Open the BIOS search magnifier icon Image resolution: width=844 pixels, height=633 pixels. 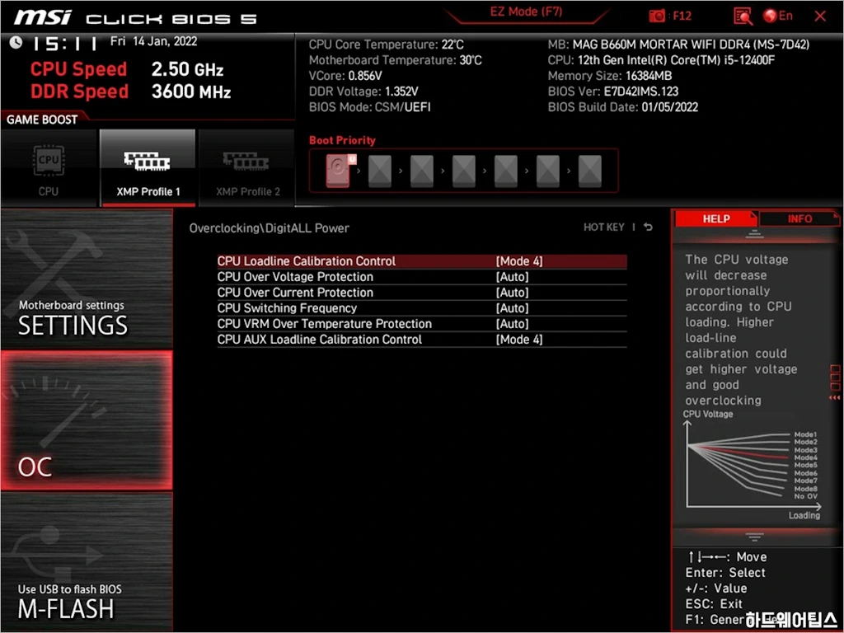tap(743, 16)
